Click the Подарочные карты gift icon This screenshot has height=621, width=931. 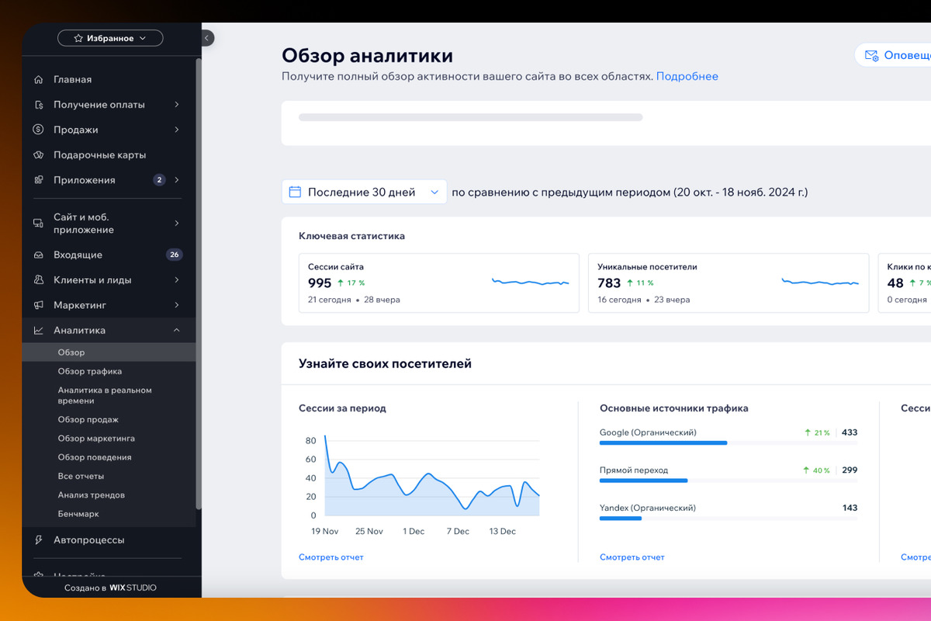point(38,155)
